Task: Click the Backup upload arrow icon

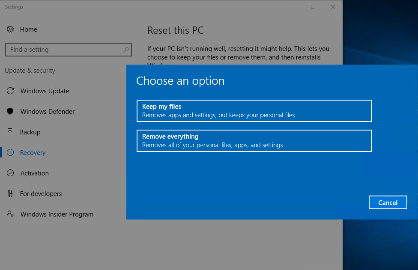Action: [x=10, y=132]
